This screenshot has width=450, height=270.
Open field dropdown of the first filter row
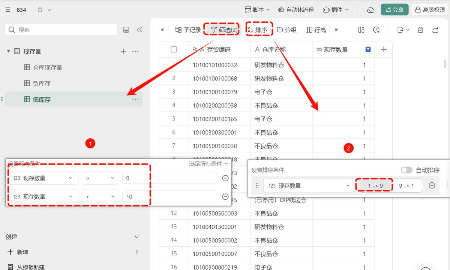[x=43, y=178]
